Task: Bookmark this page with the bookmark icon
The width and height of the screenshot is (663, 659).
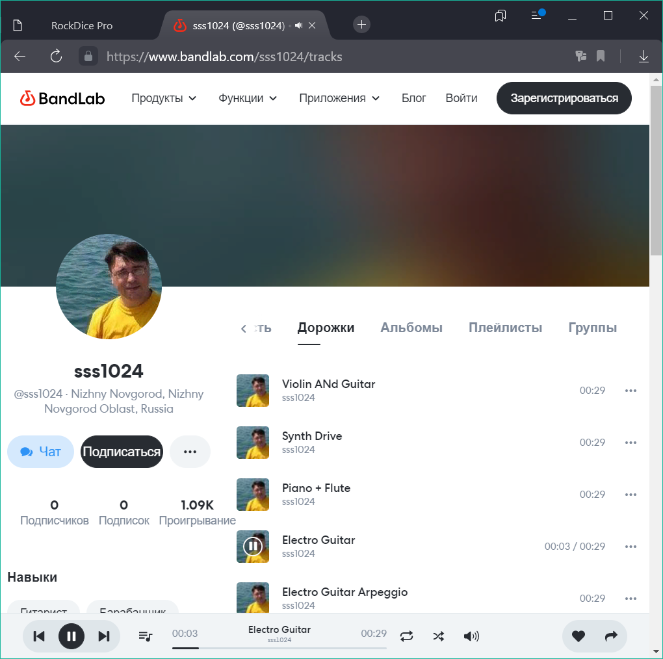Action: point(601,57)
